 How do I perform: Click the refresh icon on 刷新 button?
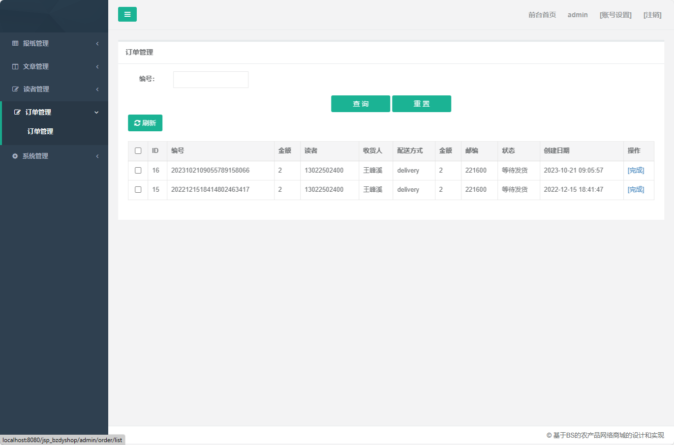point(137,123)
